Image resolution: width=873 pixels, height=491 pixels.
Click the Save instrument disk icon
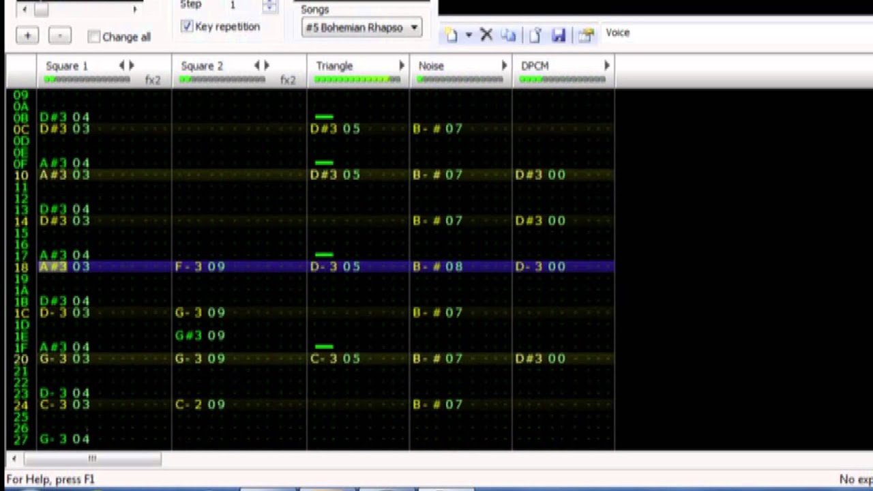tap(559, 35)
